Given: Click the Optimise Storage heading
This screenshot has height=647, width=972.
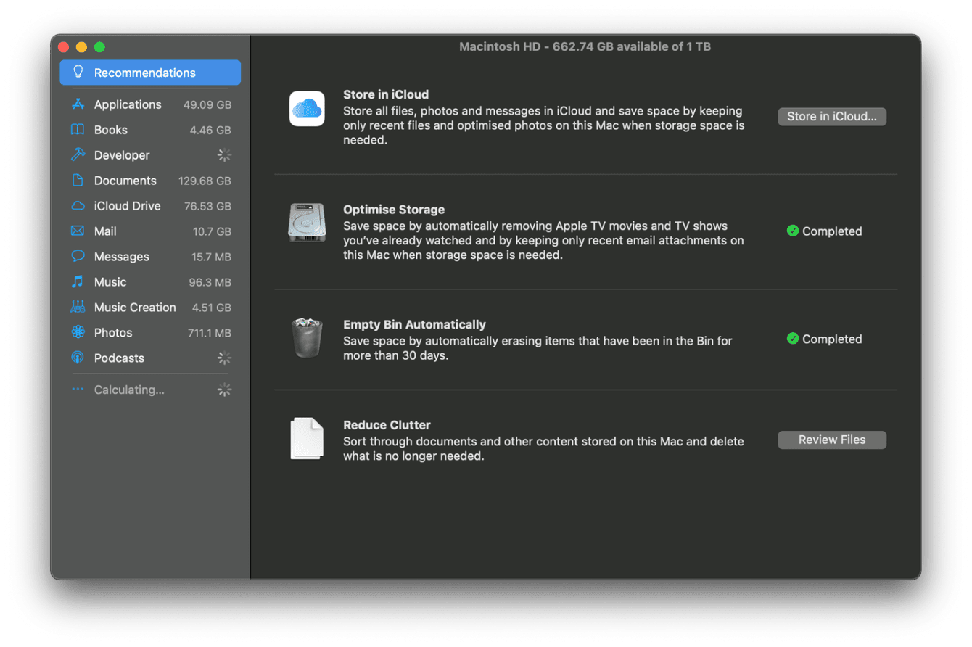Looking at the screenshot, I should click(x=394, y=210).
